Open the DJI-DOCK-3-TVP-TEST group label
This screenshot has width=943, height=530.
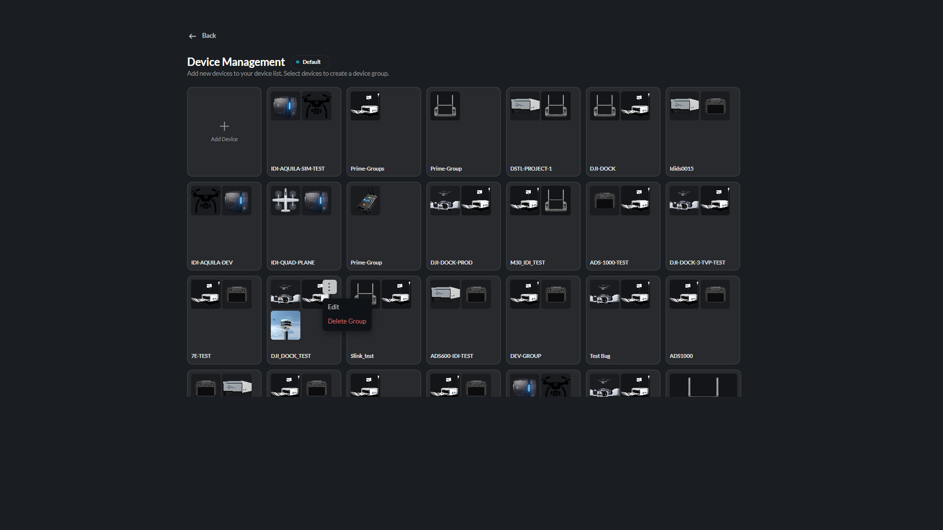point(697,263)
